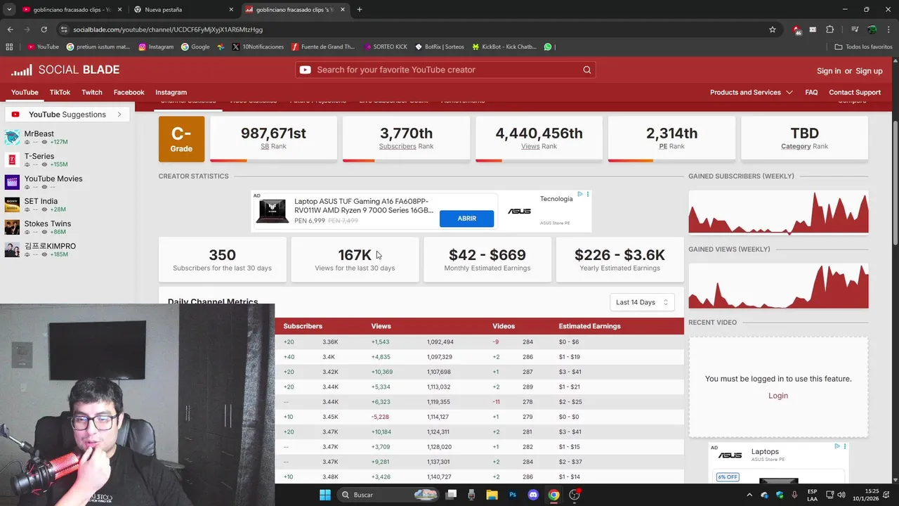
Task: Switch to the TikTok tab
Action: 60,92
